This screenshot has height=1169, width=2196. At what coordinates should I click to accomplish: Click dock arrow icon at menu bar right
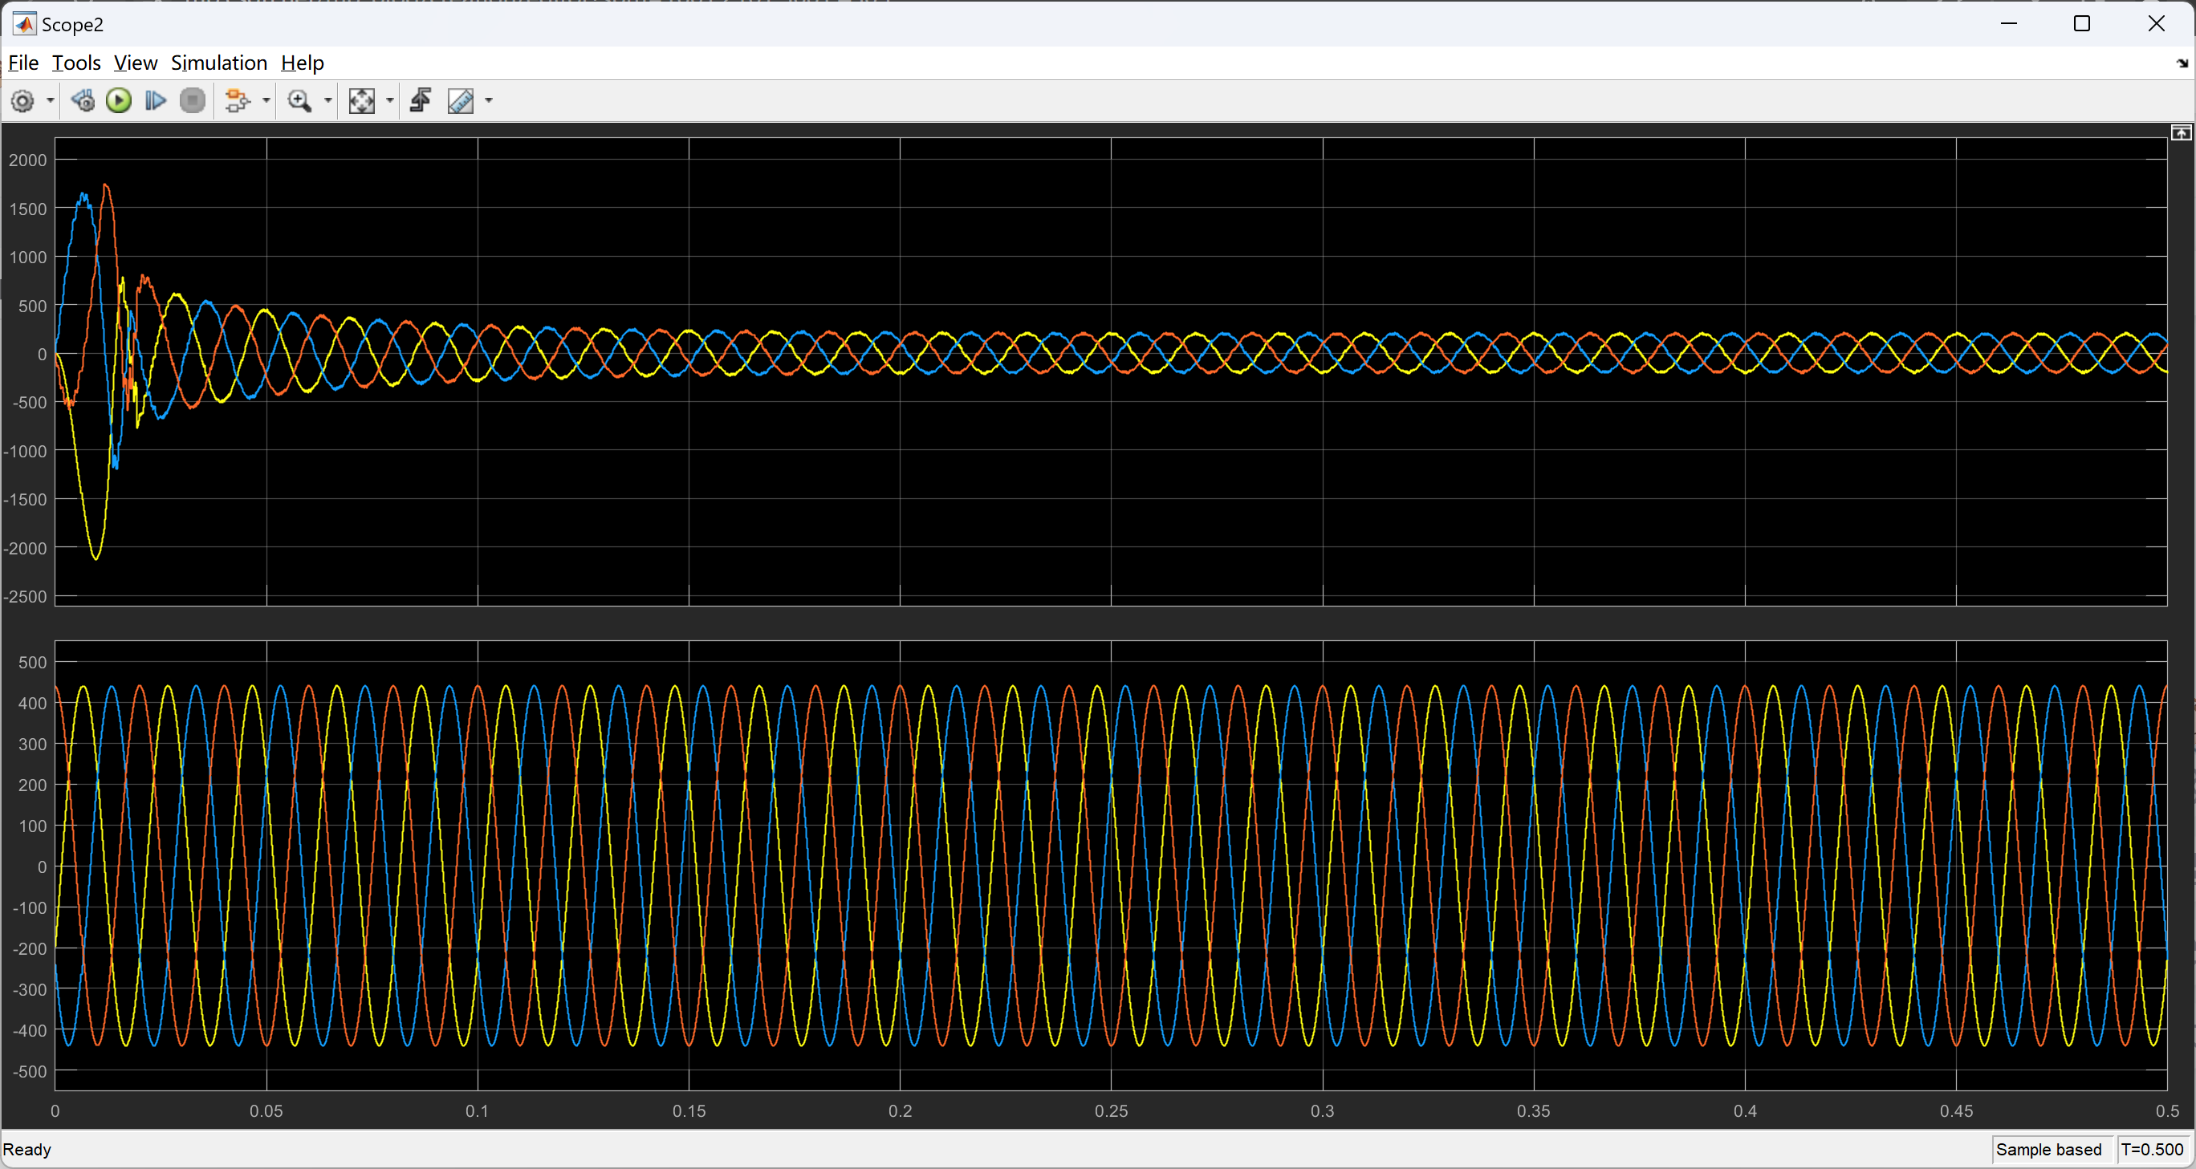2182,63
